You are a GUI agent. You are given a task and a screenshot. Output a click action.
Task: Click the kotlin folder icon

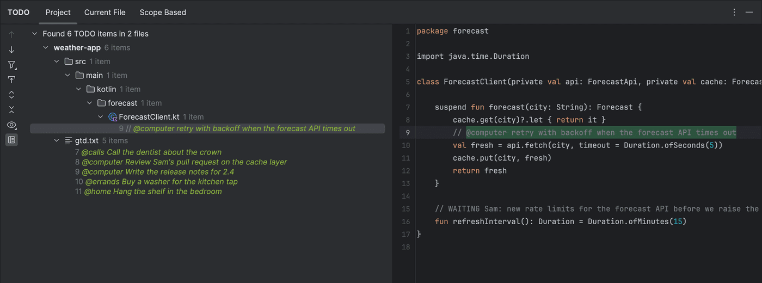point(90,89)
